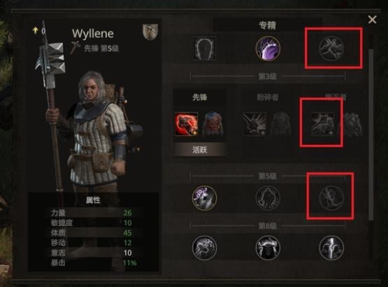The height and width of the screenshot is (287, 388).
Task: Pick the lightning strike level 8 skill
Action: (x=331, y=248)
